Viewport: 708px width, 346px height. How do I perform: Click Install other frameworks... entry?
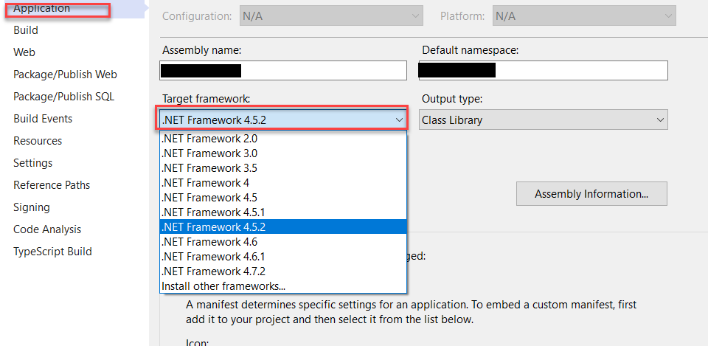[x=223, y=286]
